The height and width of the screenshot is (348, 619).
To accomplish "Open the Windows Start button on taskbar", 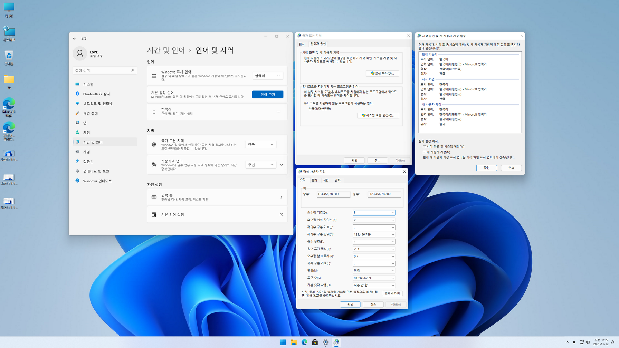I will pos(283,342).
